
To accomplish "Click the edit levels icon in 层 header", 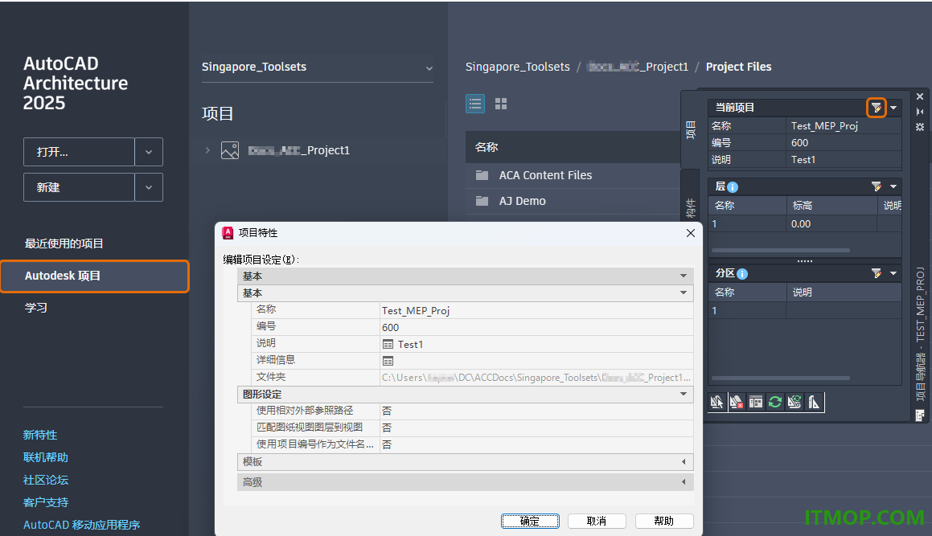I will coord(877,186).
